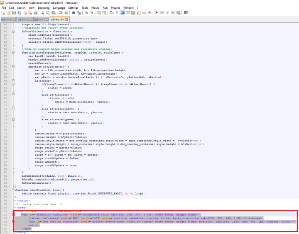Click the Redo arrow icon
Screen dimensions: 299x234
click(x=66, y=13)
